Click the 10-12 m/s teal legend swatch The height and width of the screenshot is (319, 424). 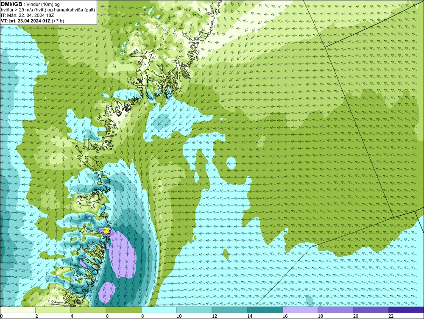click(x=194, y=310)
